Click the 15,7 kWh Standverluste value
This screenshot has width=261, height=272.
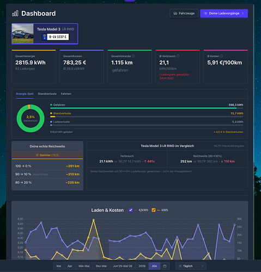[x=236, y=113]
